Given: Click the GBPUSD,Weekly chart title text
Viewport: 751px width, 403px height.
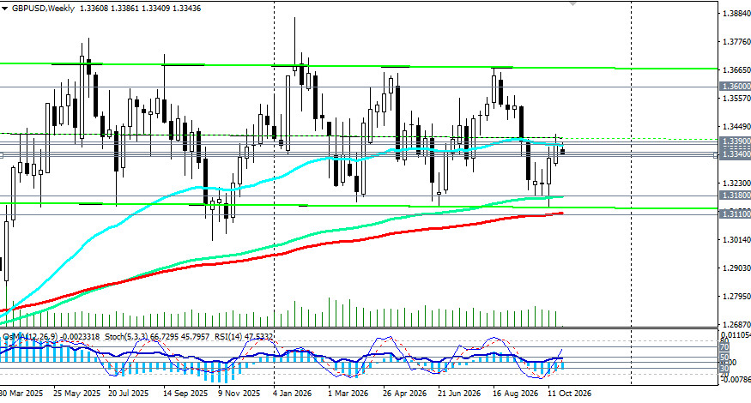Looking at the screenshot, I should coord(43,8).
